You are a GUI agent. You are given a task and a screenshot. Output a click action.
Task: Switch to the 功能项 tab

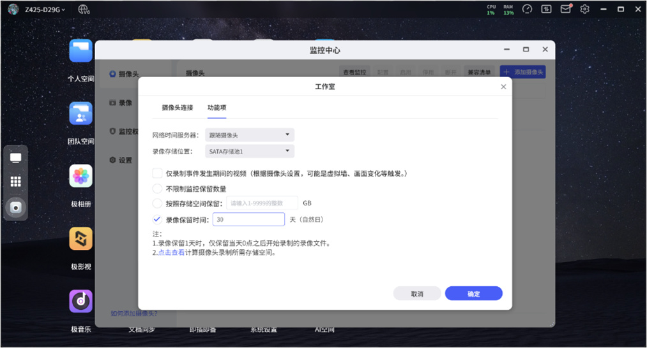[x=217, y=108]
